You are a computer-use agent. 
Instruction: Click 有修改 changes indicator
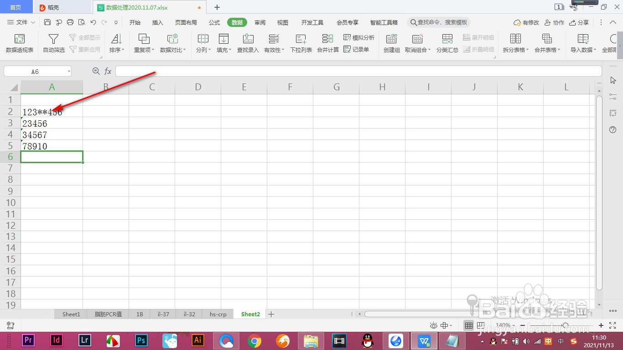pyautogui.click(x=526, y=22)
